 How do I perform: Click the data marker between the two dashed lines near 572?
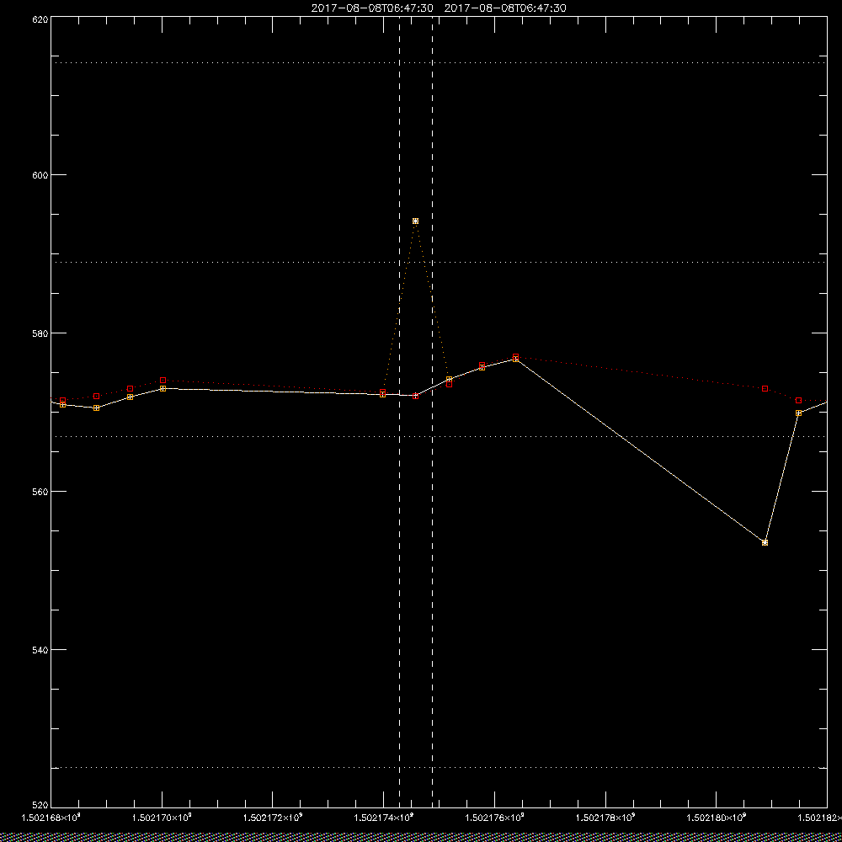click(415, 396)
